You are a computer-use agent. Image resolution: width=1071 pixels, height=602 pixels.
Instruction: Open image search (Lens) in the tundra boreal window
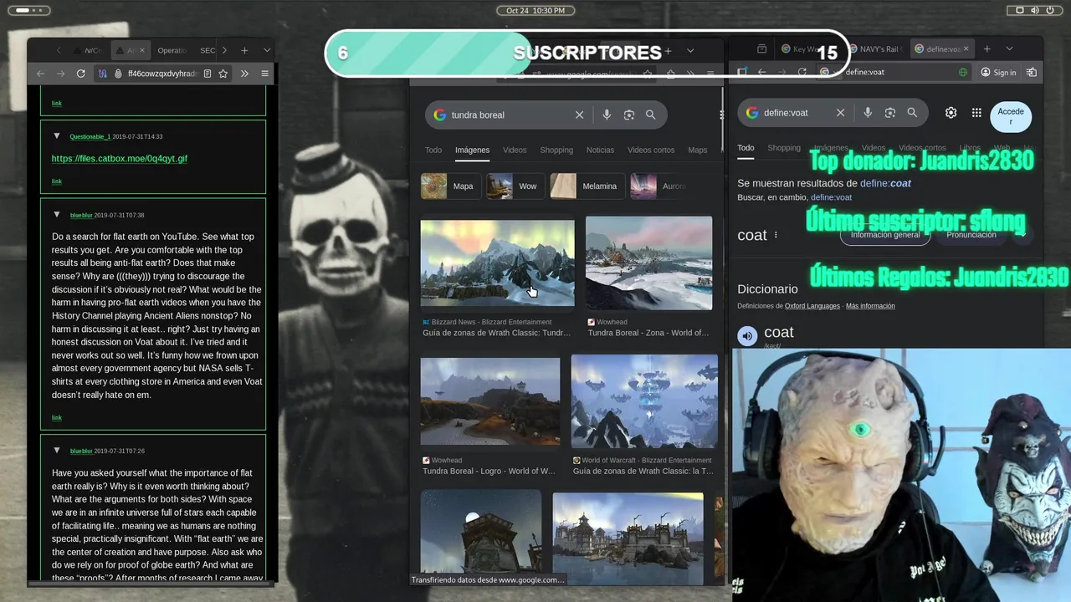click(x=629, y=115)
